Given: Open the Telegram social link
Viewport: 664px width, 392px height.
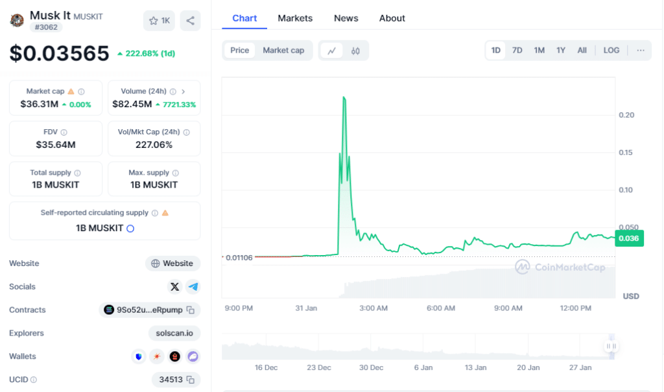Looking at the screenshot, I should coord(193,286).
